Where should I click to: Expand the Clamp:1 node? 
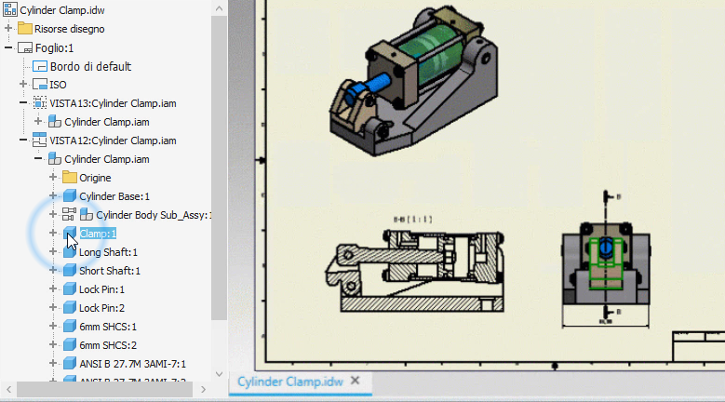(53, 233)
